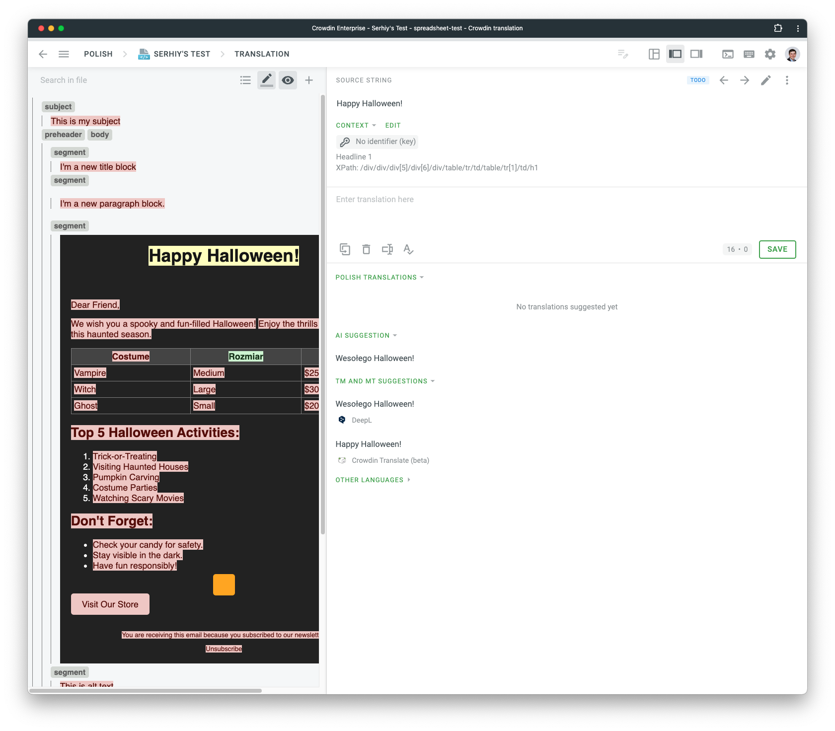Collapse the AI Suggestion section
The height and width of the screenshot is (731, 835).
click(367, 336)
